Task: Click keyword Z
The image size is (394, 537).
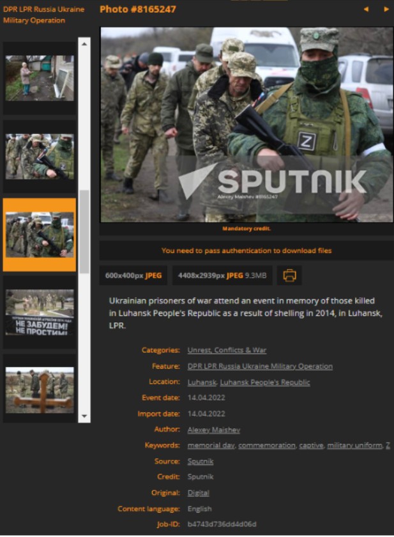Action: pos(388,445)
